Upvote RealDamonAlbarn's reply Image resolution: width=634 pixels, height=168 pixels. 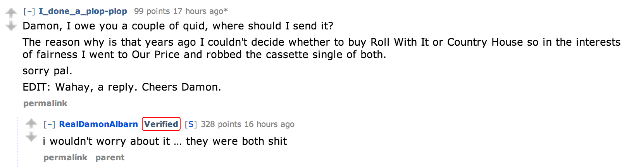click(x=31, y=124)
